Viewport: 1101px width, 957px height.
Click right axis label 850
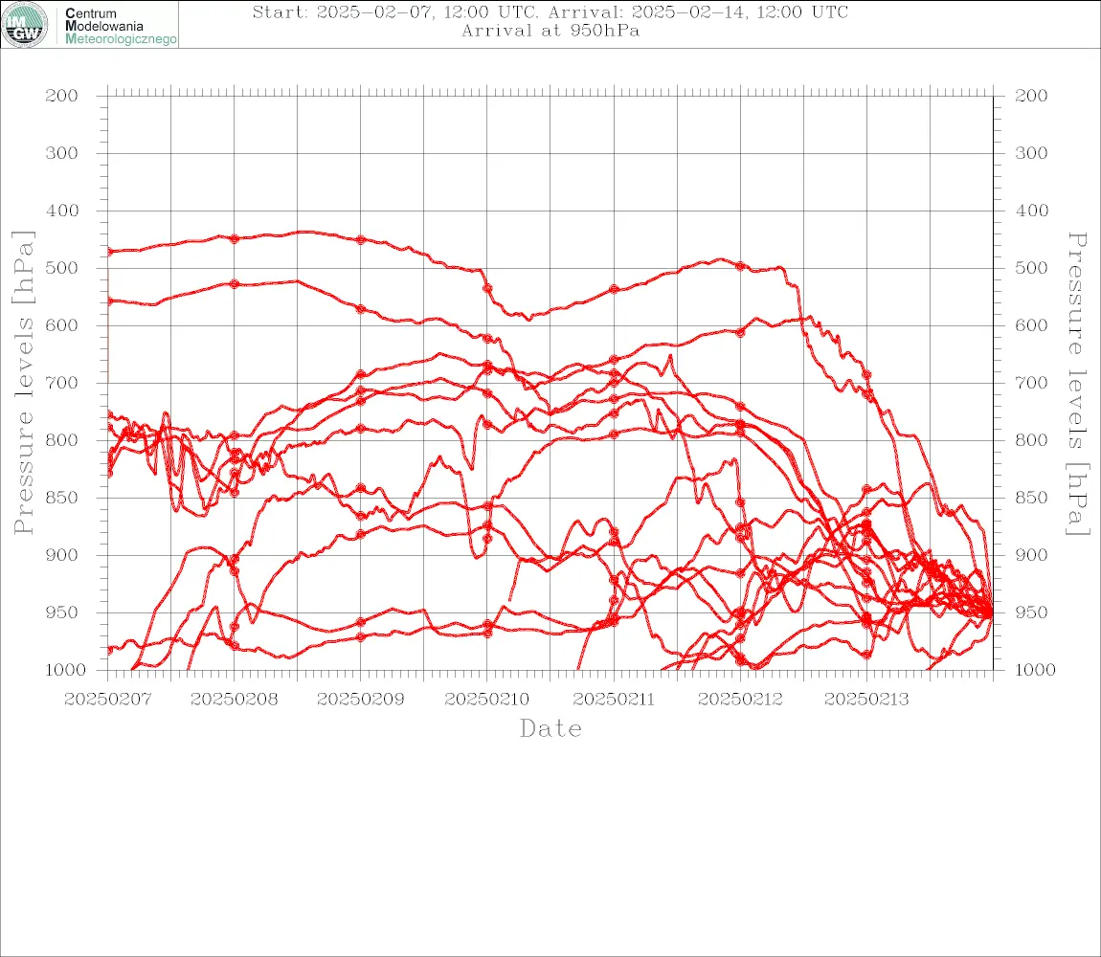(1031, 498)
